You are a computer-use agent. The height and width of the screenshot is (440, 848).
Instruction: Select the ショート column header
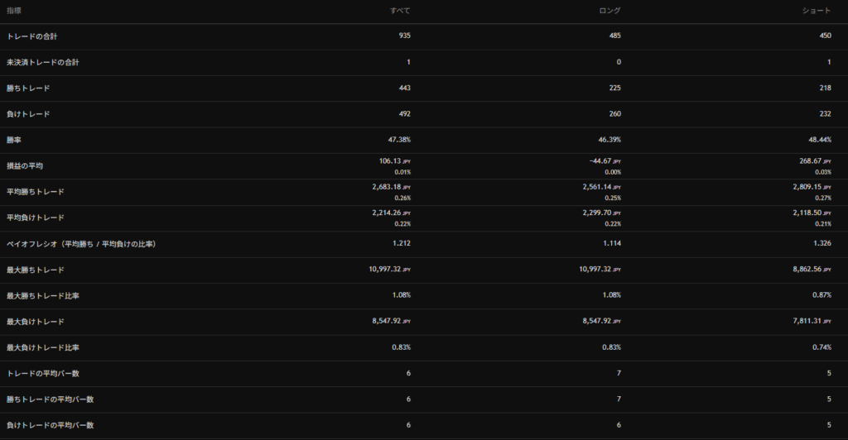tap(817, 10)
